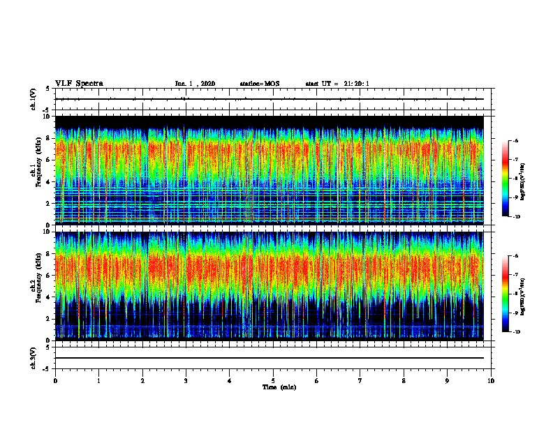This screenshot has width=553, height=427.
Task: Click time axis tick label "1"
Action: [x=98, y=380]
